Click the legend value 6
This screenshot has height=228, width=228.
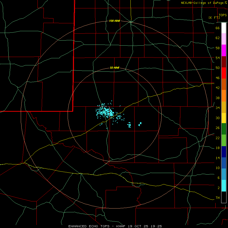click(x=218, y=178)
